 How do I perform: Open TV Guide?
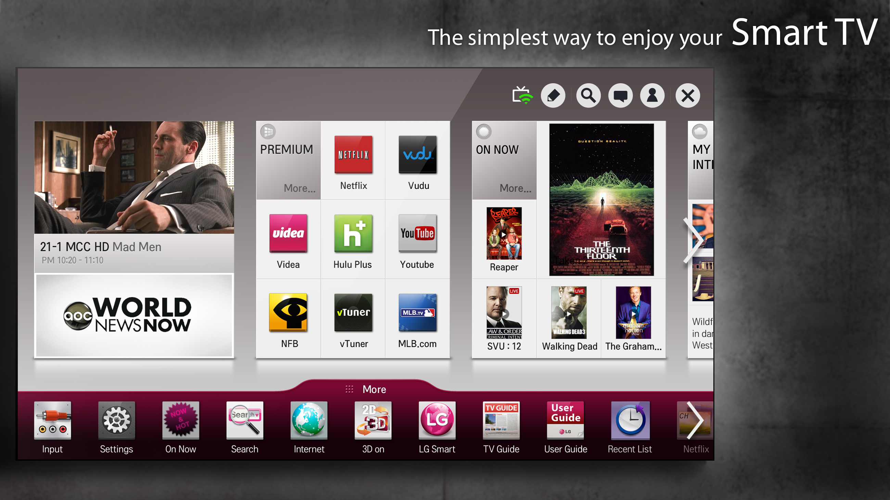[501, 427]
